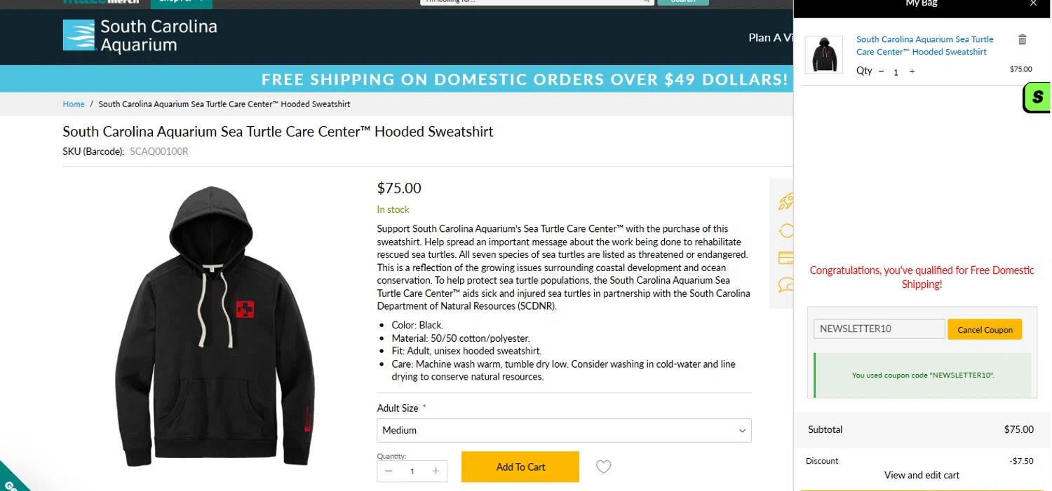1052x491 pixels.
Task: Open View and edit cart link
Action: point(922,475)
